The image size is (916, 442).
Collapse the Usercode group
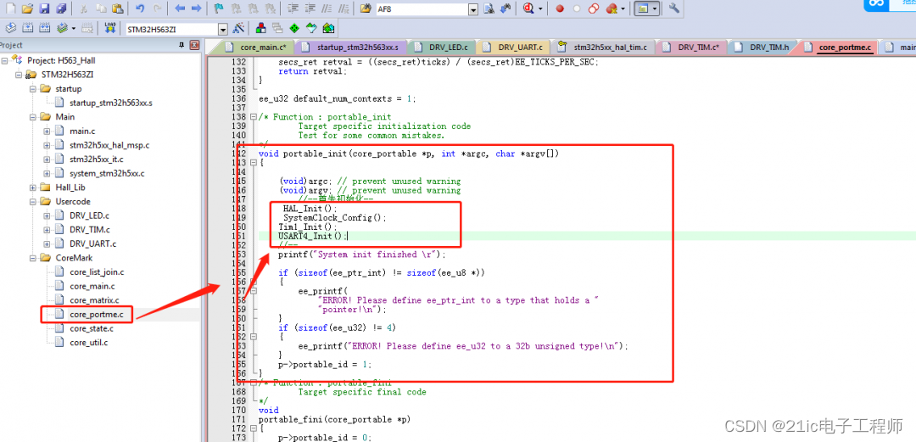click(33, 201)
